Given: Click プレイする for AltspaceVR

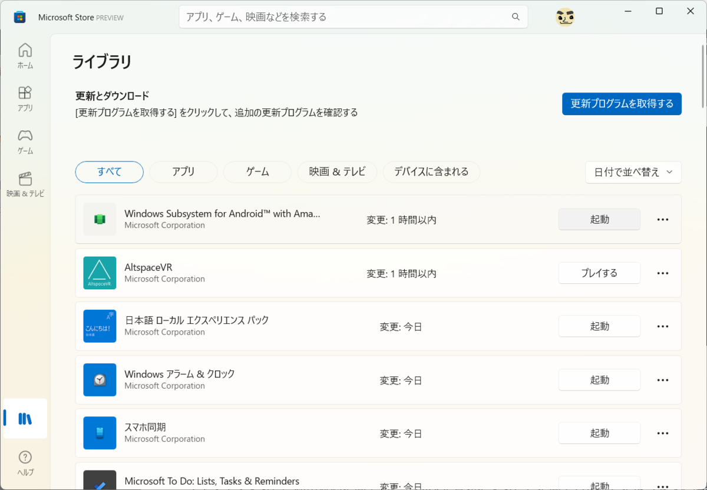Looking at the screenshot, I should click(599, 273).
